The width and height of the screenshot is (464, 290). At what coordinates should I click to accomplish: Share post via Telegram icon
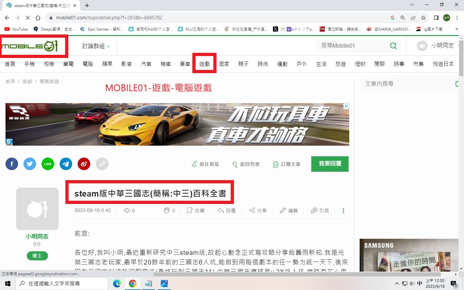[66, 164]
